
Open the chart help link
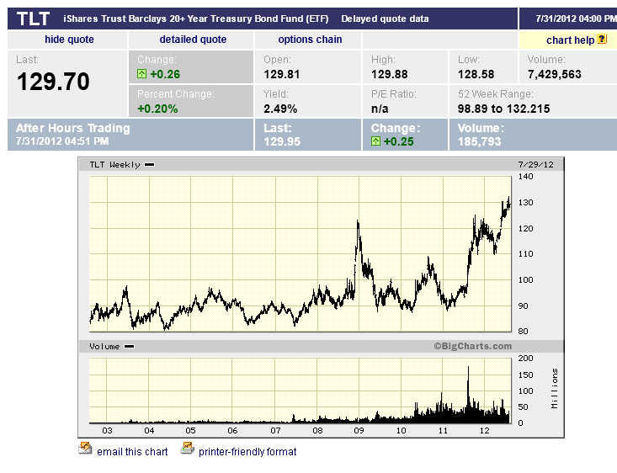click(570, 40)
